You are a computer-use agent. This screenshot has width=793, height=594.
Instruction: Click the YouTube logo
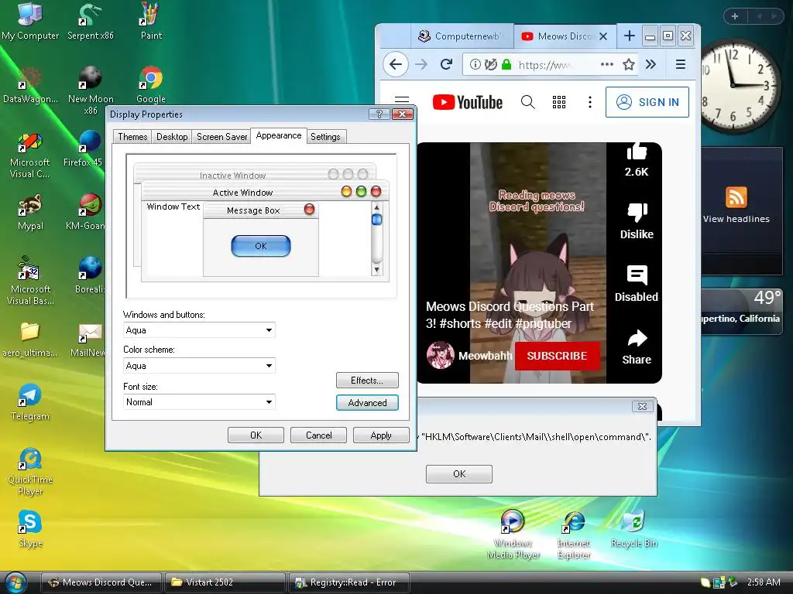(x=468, y=102)
